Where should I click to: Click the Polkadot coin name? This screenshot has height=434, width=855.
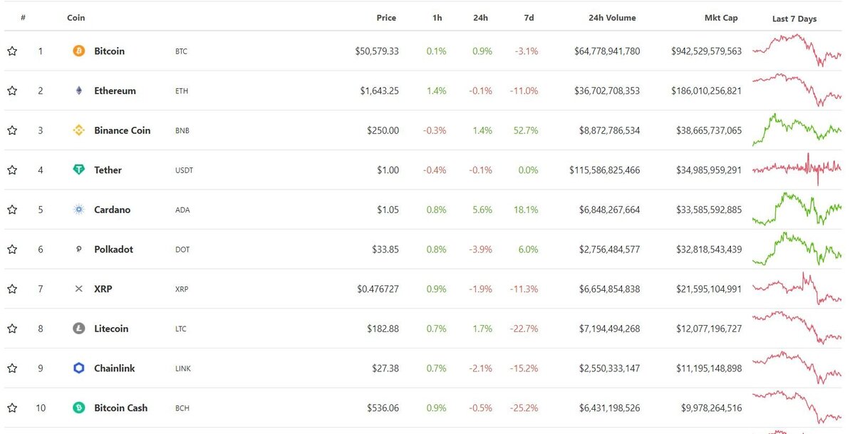pos(113,249)
